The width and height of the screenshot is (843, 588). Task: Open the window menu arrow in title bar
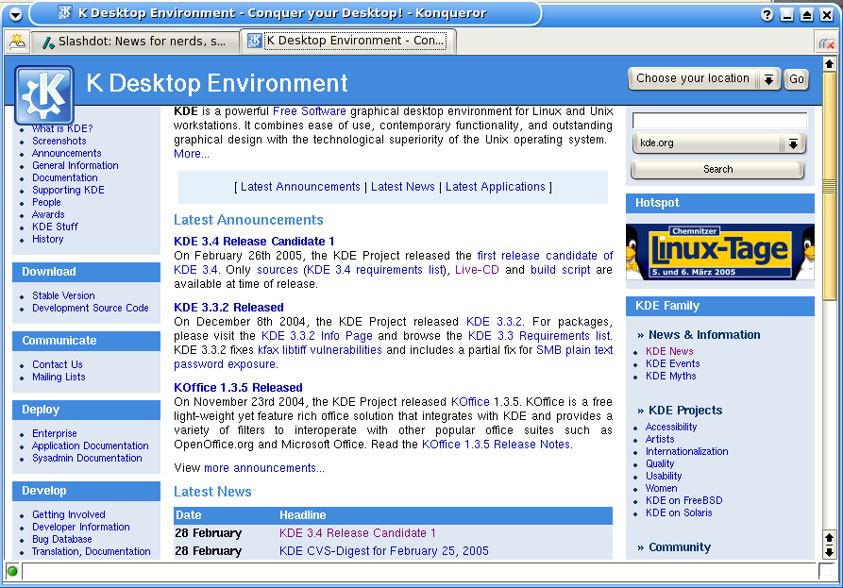click(x=16, y=14)
